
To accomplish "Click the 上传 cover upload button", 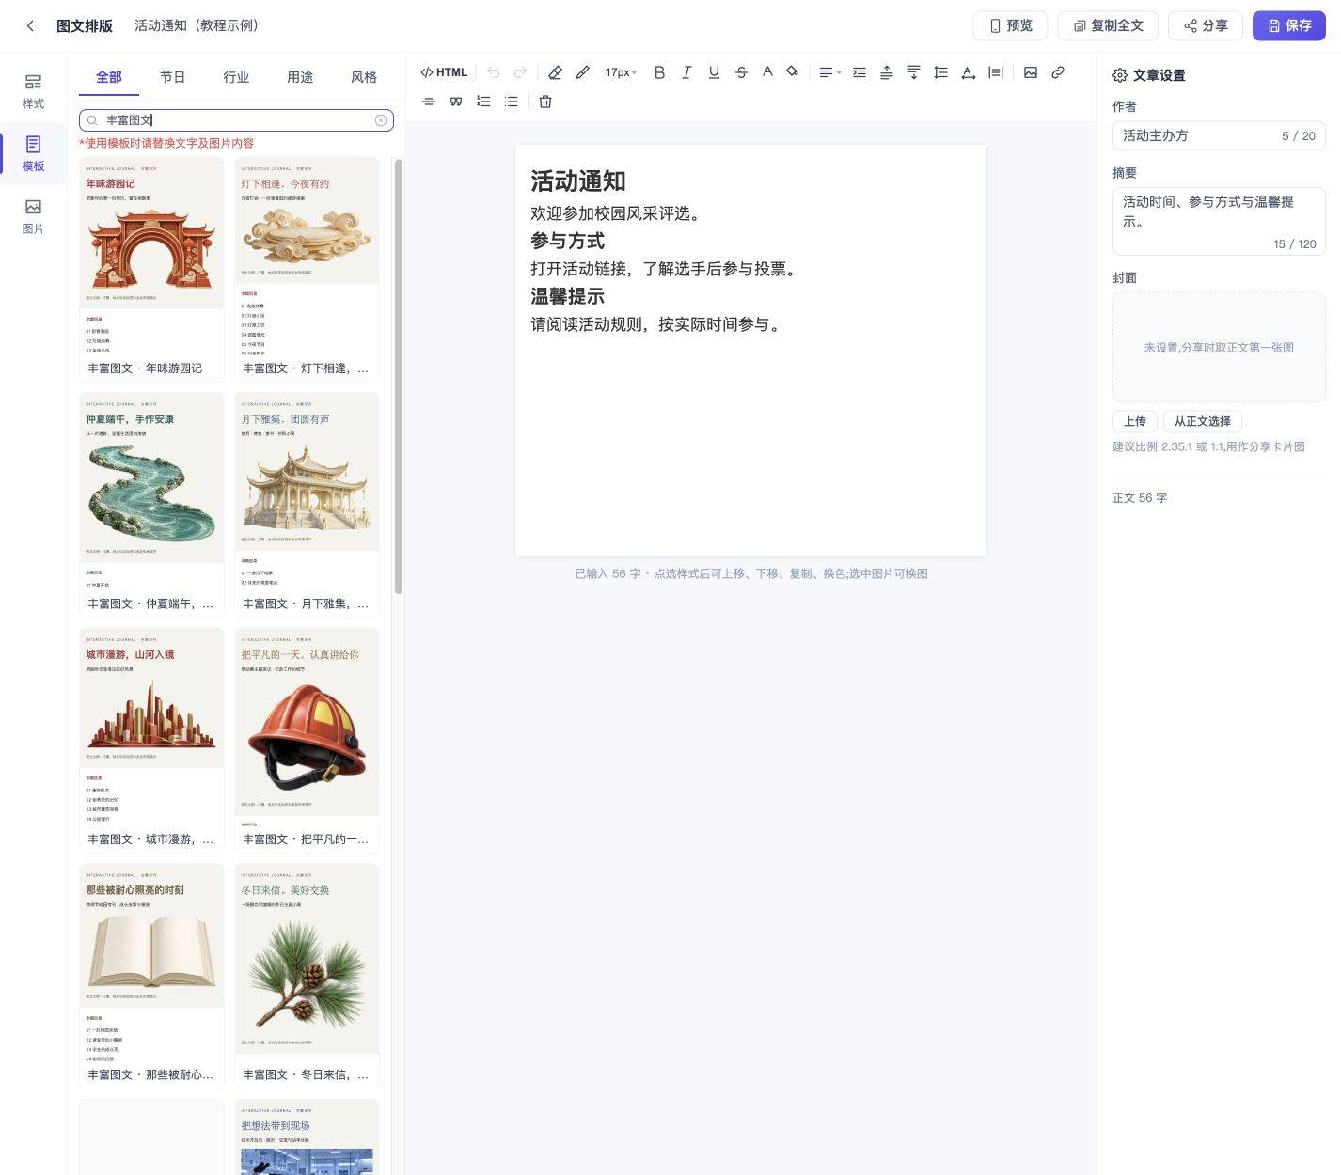I will click(1135, 421).
